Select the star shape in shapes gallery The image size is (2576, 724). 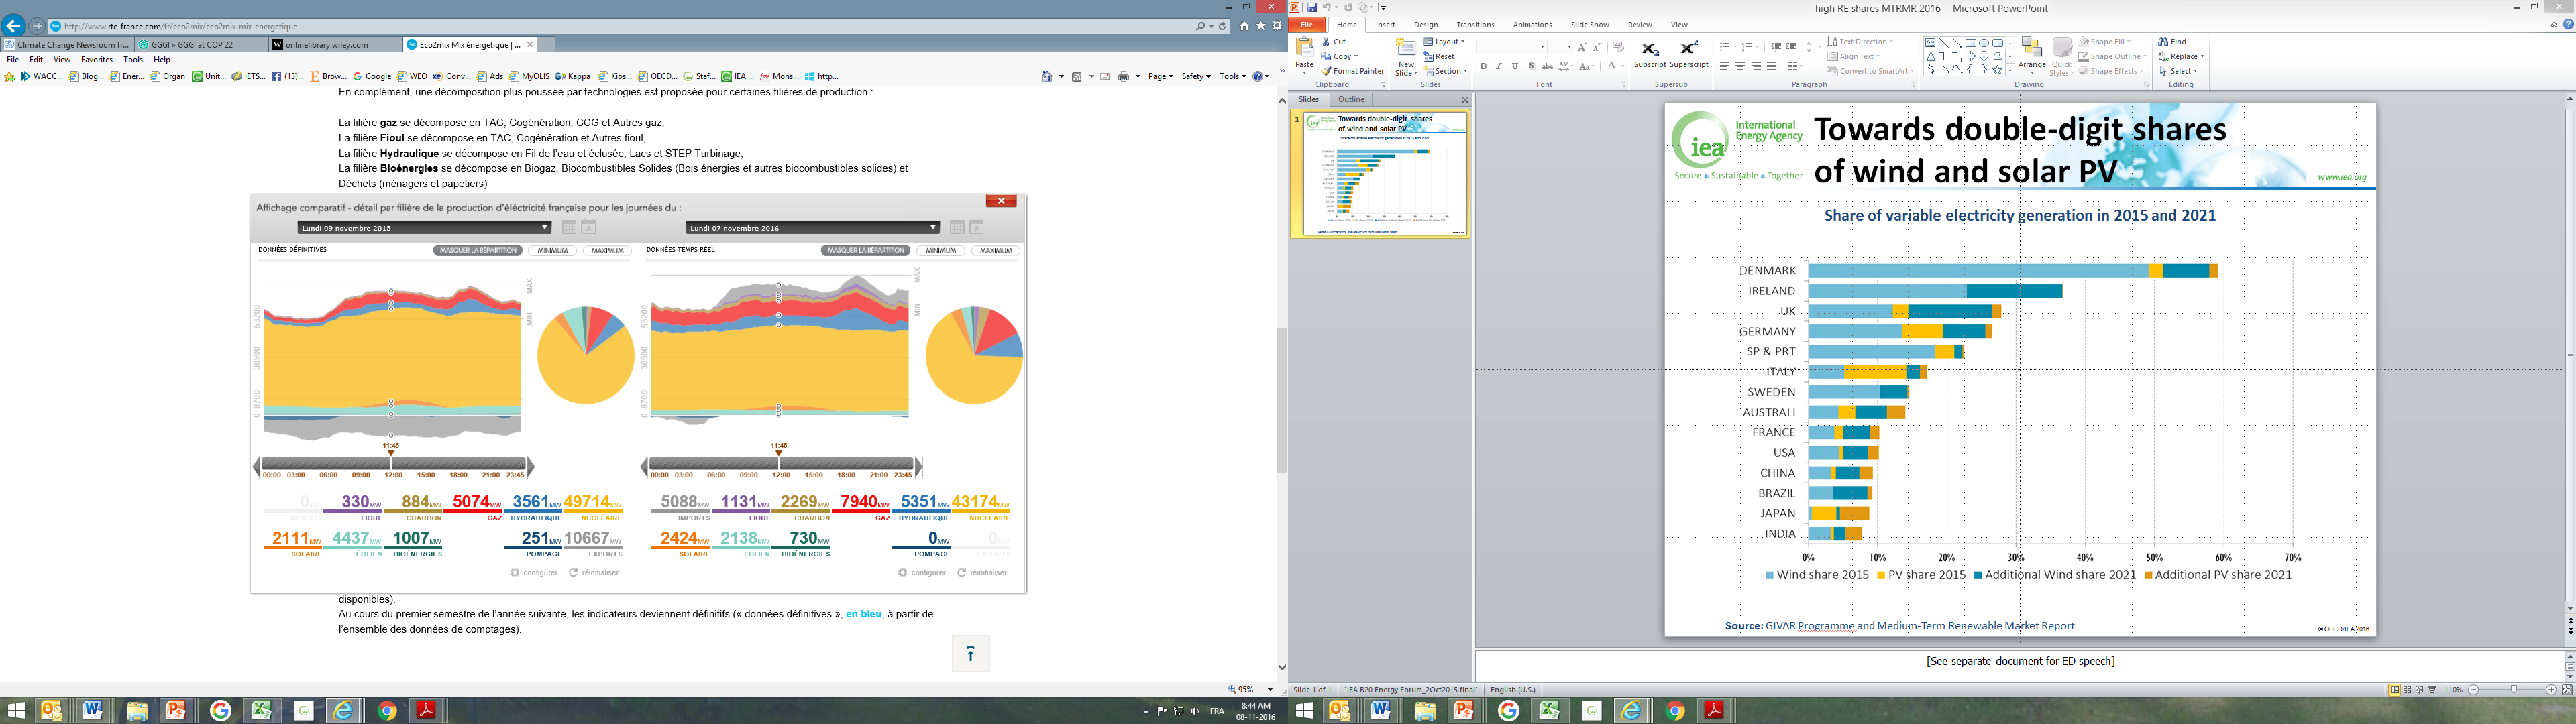tap(1997, 71)
